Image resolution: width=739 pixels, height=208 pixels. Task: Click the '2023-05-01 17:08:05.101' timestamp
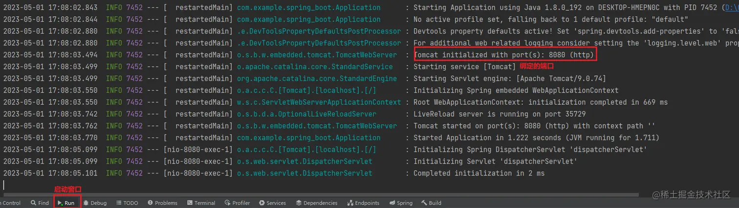(x=50, y=173)
